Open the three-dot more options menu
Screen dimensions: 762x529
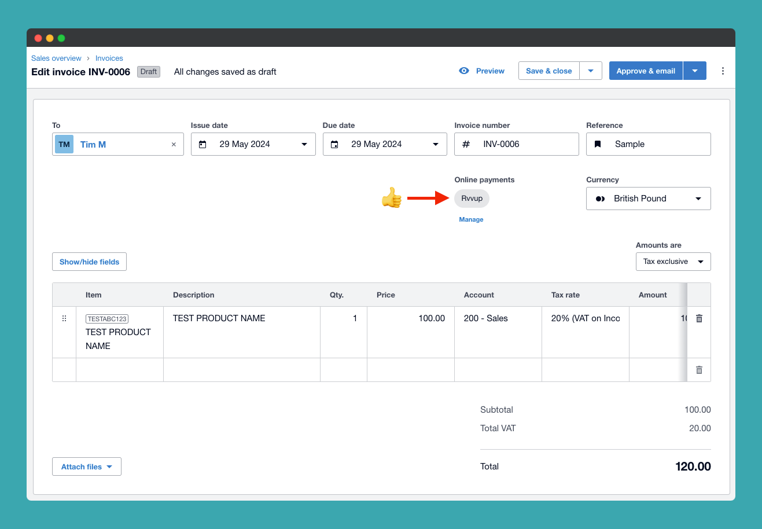pyautogui.click(x=723, y=71)
